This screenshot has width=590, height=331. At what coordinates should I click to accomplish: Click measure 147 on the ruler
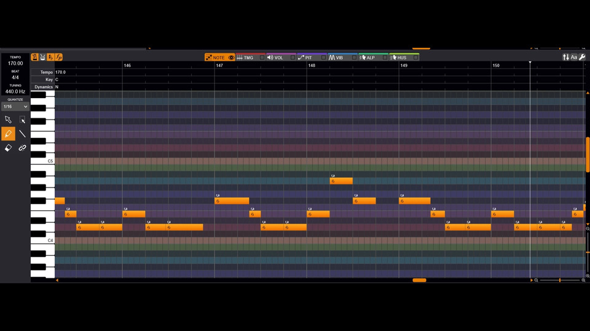[219, 66]
